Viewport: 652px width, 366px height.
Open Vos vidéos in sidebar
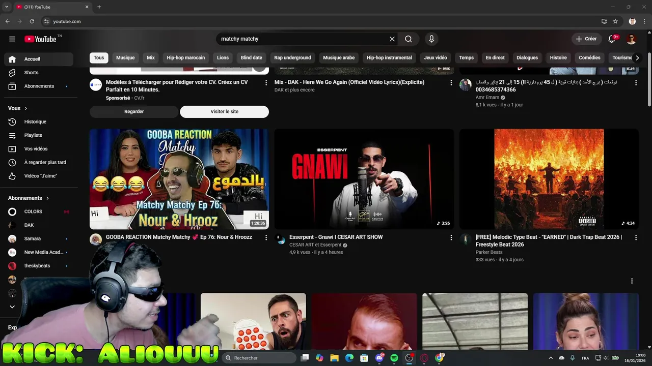point(39,149)
